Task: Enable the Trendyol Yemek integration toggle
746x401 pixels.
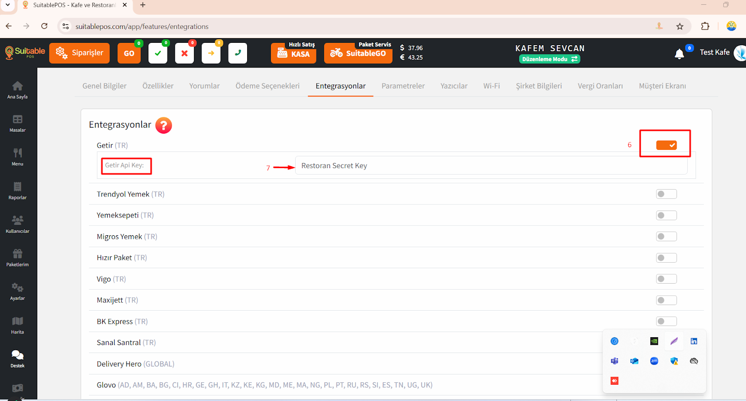Action: point(666,194)
